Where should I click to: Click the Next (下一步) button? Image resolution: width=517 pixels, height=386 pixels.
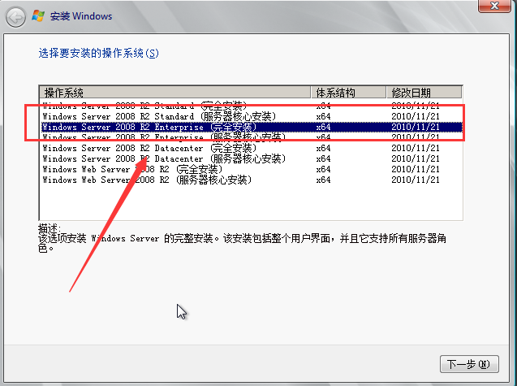(469, 364)
